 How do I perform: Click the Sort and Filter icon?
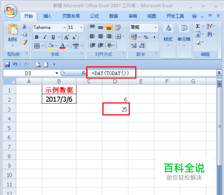point(209,26)
